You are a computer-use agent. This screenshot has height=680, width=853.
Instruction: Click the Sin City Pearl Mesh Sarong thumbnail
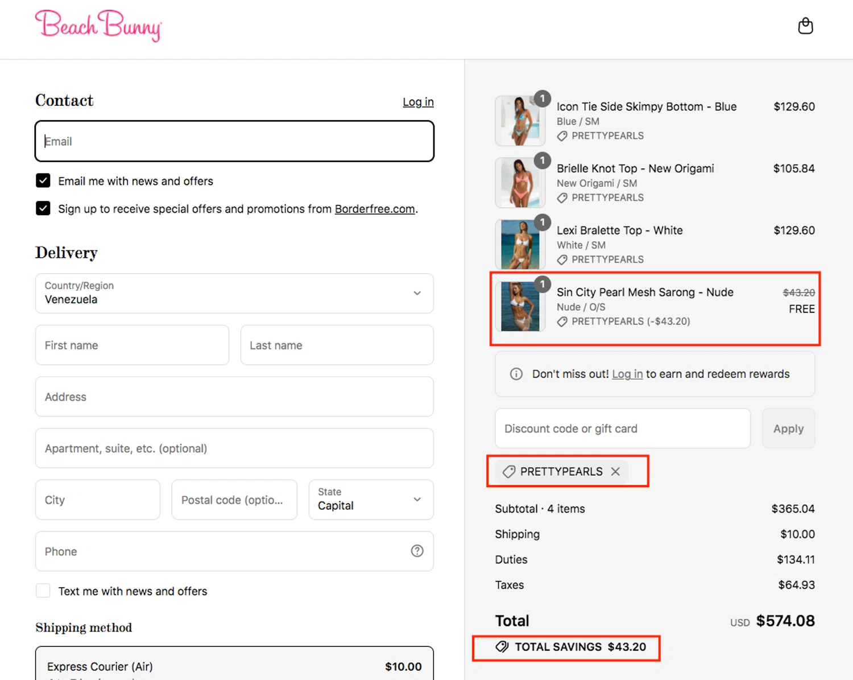(520, 306)
